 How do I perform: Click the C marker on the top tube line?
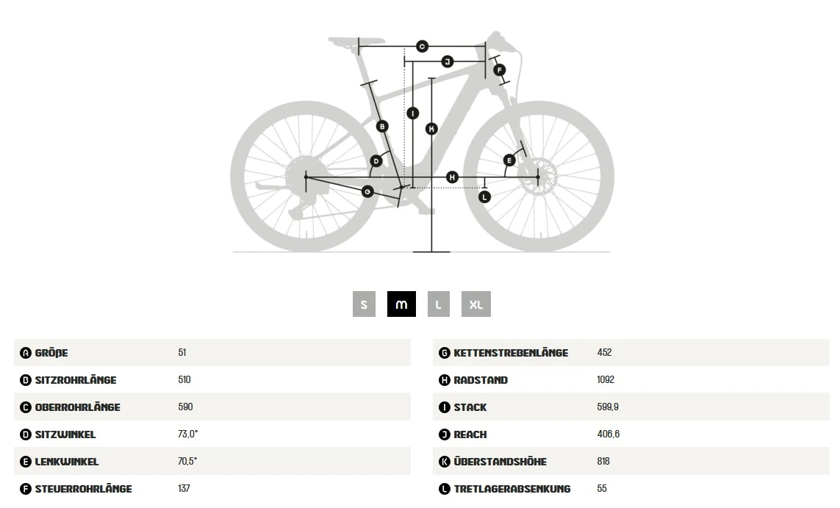[422, 46]
